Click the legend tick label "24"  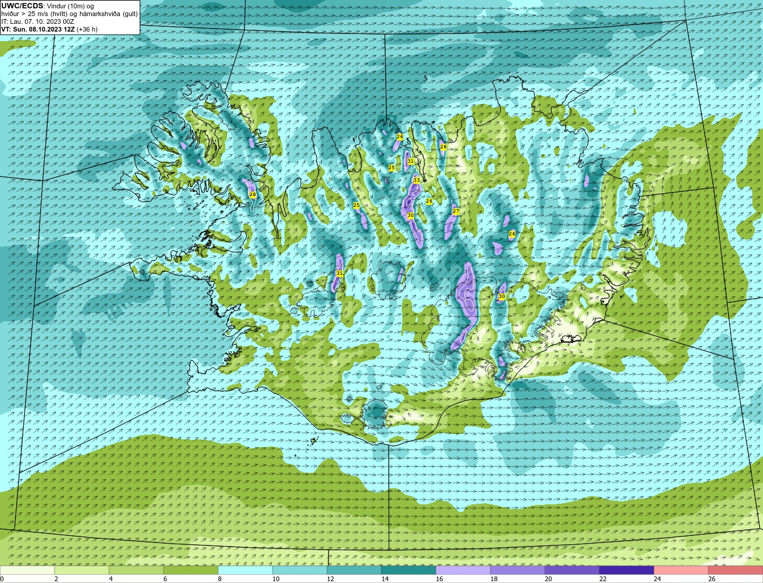point(657,579)
